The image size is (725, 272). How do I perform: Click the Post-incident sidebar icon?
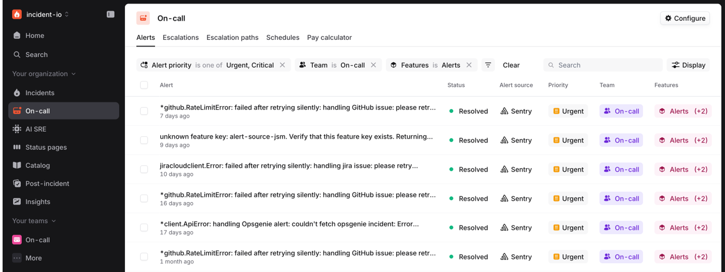[x=17, y=183]
